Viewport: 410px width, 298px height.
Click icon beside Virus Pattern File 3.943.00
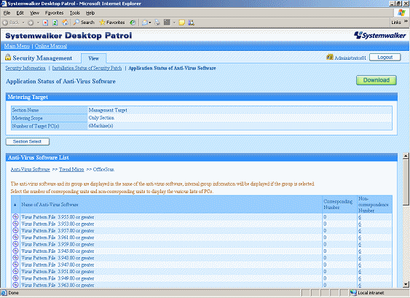15,258
